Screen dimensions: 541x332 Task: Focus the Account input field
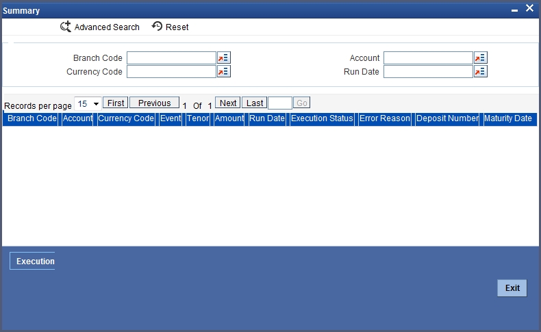428,58
